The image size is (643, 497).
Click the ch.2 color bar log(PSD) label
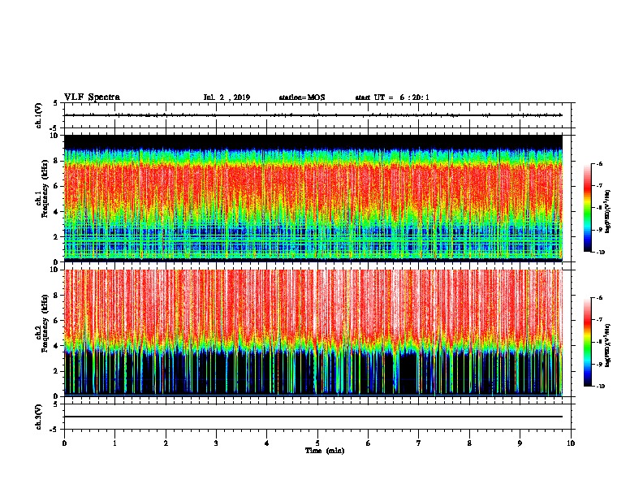pyautogui.click(x=608, y=345)
